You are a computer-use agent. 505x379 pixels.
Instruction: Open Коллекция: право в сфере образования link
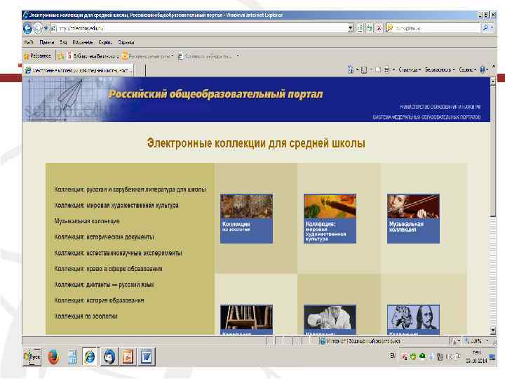coord(108,269)
